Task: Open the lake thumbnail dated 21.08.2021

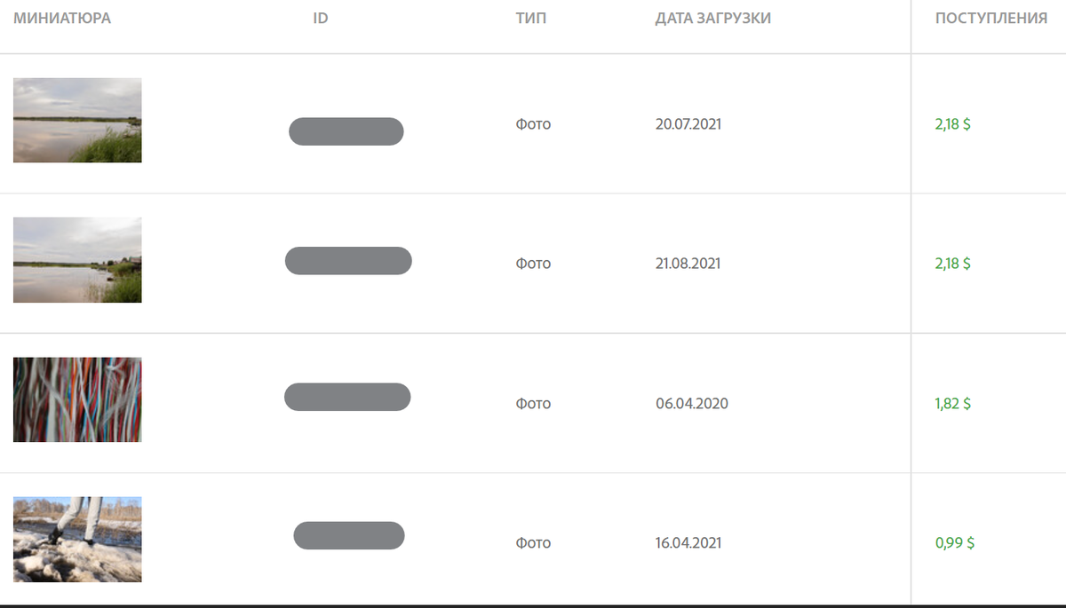Action: click(77, 260)
